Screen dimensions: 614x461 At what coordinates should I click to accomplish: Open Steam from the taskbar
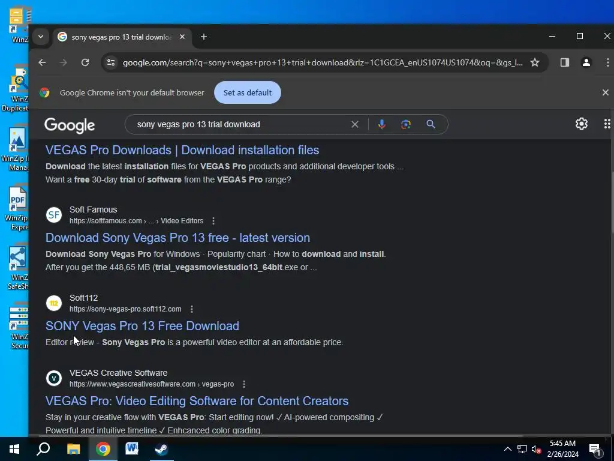(161, 449)
